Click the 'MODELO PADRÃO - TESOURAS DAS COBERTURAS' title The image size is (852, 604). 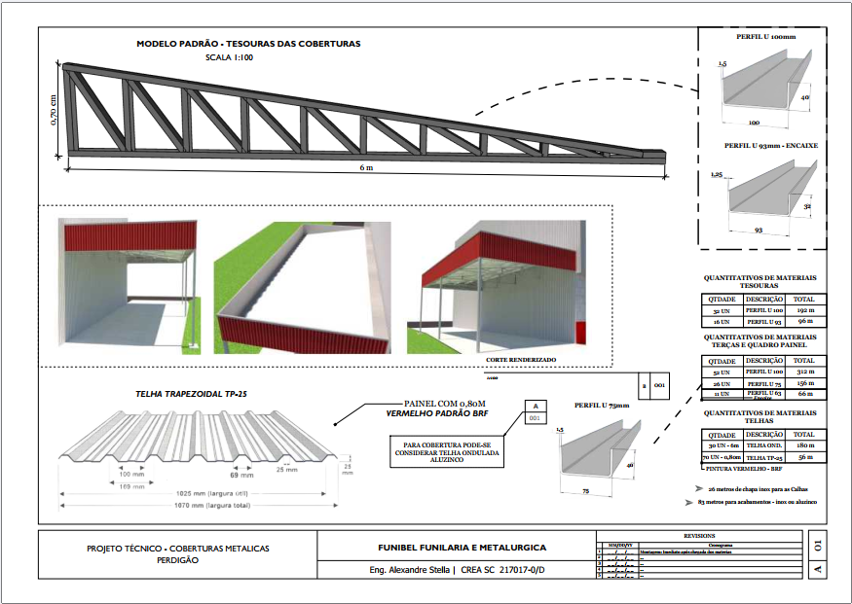click(x=248, y=44)
